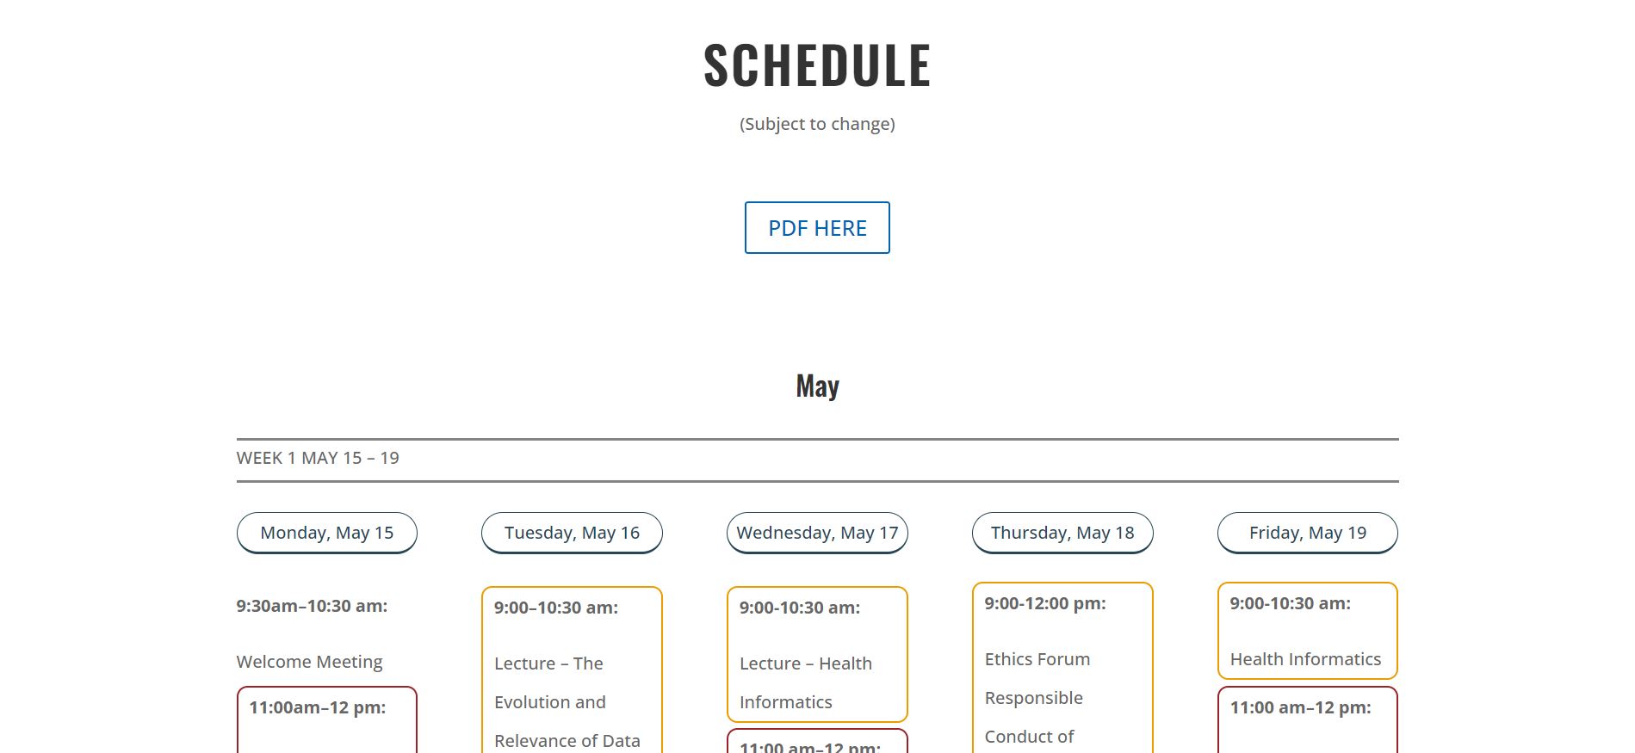The image size is (1635, 753).
Task: Click Thursday's "9:00-12:00 pm" time label
Action: pyautogui.click(x=1043, y=603)
